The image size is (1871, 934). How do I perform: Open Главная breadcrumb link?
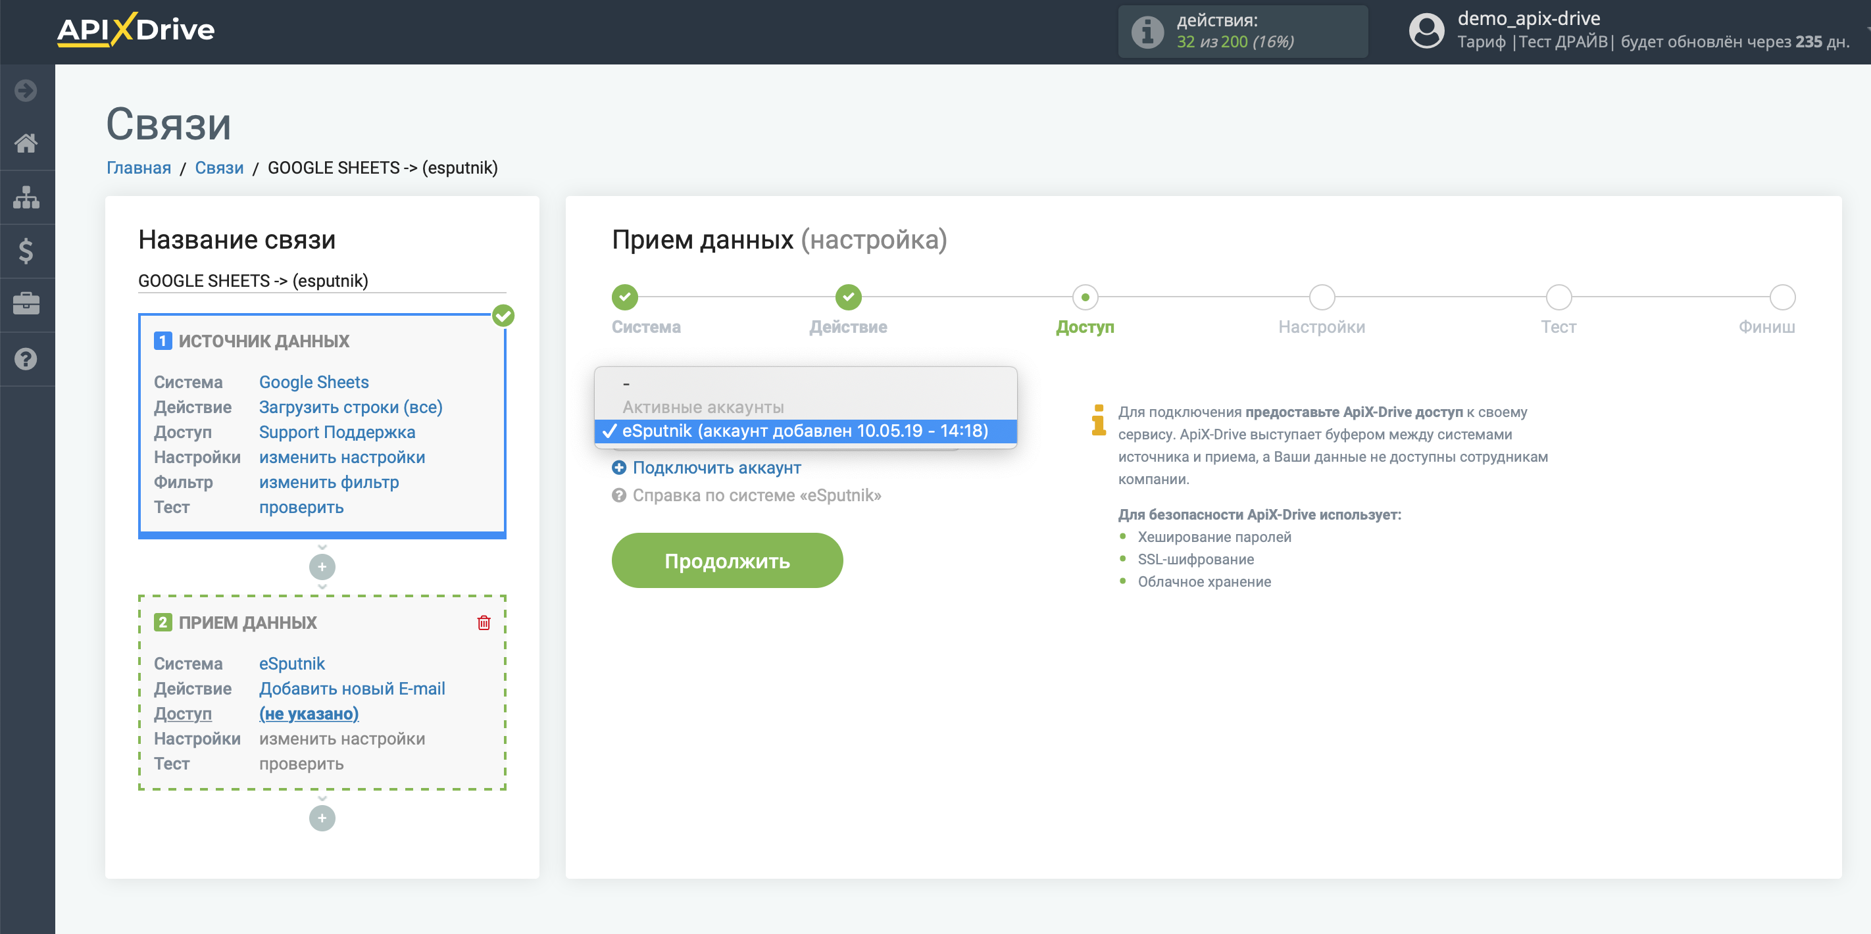click(x=139, y=168)
